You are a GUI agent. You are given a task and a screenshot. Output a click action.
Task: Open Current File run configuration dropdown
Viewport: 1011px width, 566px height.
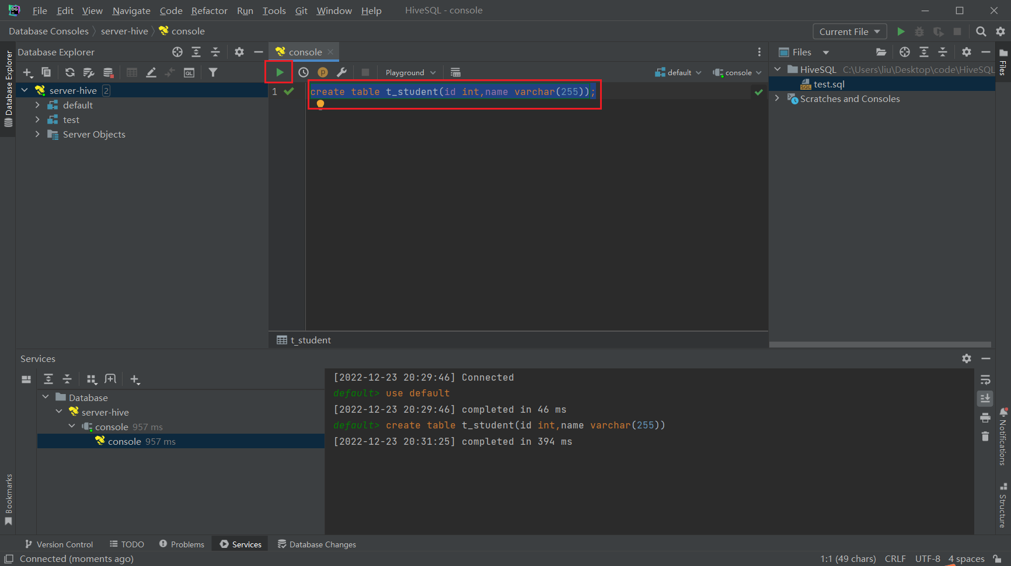tap(849, 31)
